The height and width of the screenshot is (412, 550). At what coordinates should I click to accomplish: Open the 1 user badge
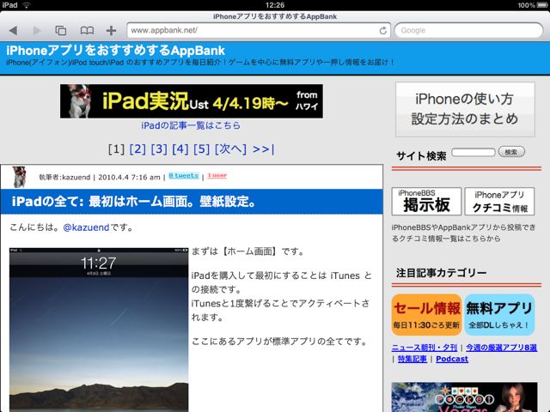pos(217,175)
